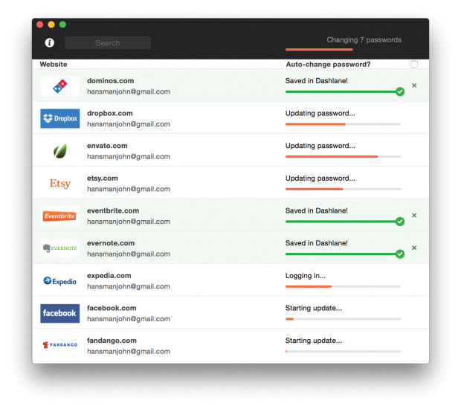Click the Website column header
The width and height of the screenshot is (461, 409).
(54, 65)
